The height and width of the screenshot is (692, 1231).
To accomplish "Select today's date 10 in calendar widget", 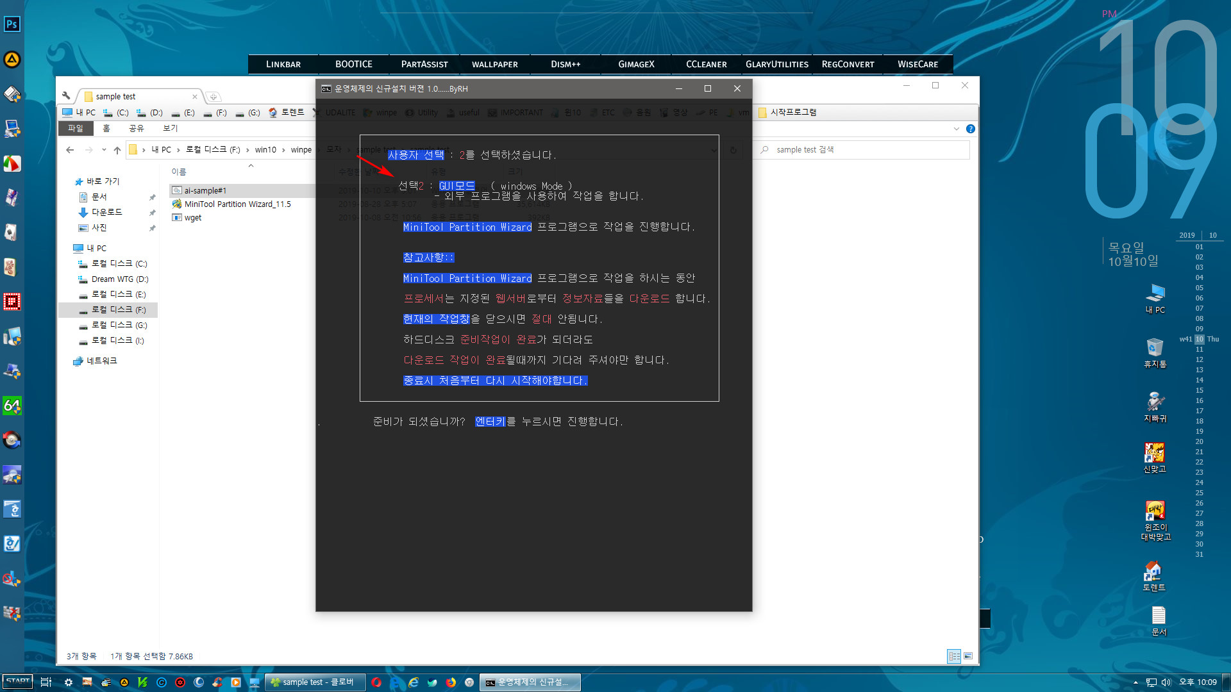I will [1199, 339].
